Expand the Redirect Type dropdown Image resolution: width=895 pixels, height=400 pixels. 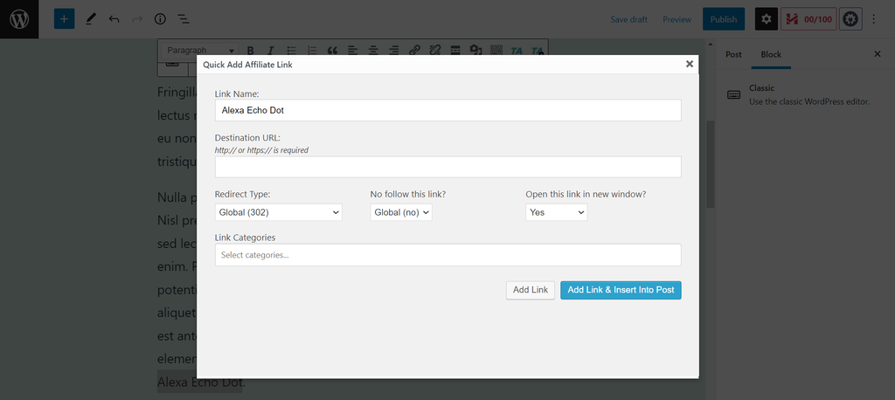[x=278, y=212]
